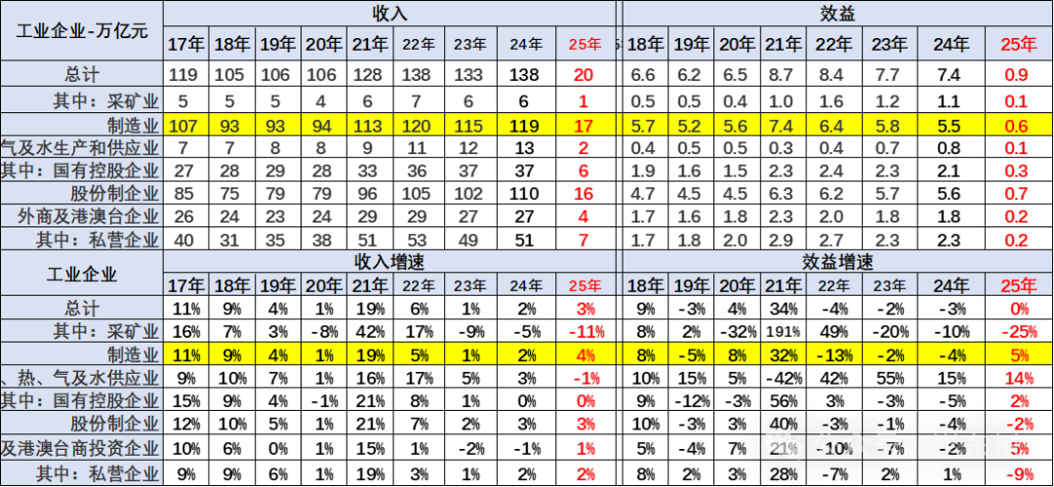Click the 效益 section header
The image size is (1054, 487).
[x=837, y=13]
